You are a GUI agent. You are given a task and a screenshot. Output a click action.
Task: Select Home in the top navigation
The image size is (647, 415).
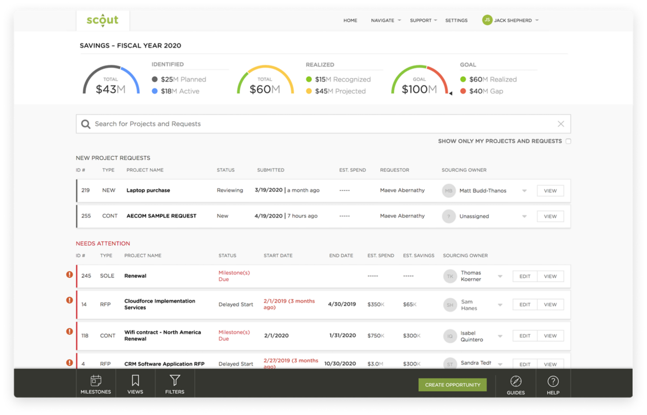coord(350,20)
